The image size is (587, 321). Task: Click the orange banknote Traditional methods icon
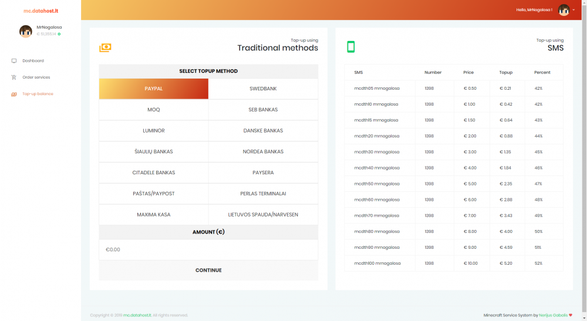(x=105, y=48)
